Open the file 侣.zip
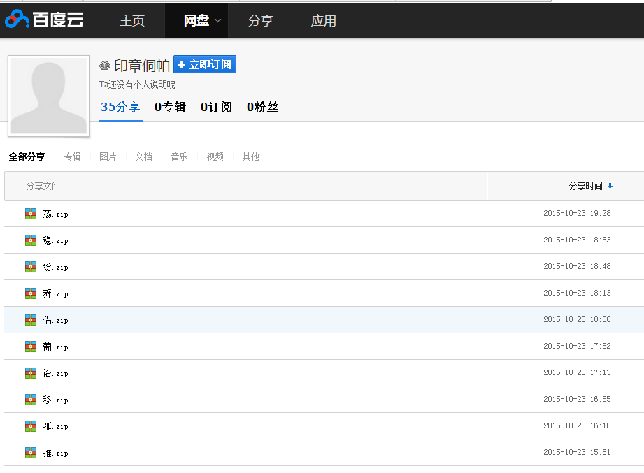Image resolution: width=644 pixels, height=473 pixels. point(55,321)
